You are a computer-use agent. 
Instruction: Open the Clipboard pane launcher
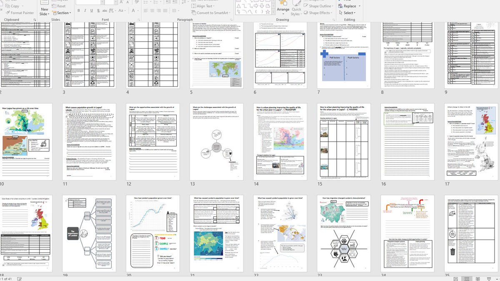[34, 20]
